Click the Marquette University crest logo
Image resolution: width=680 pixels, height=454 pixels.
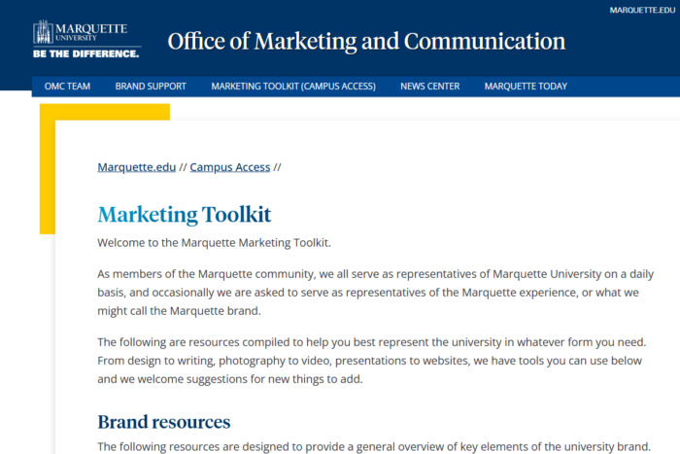[x=43, y=33]
